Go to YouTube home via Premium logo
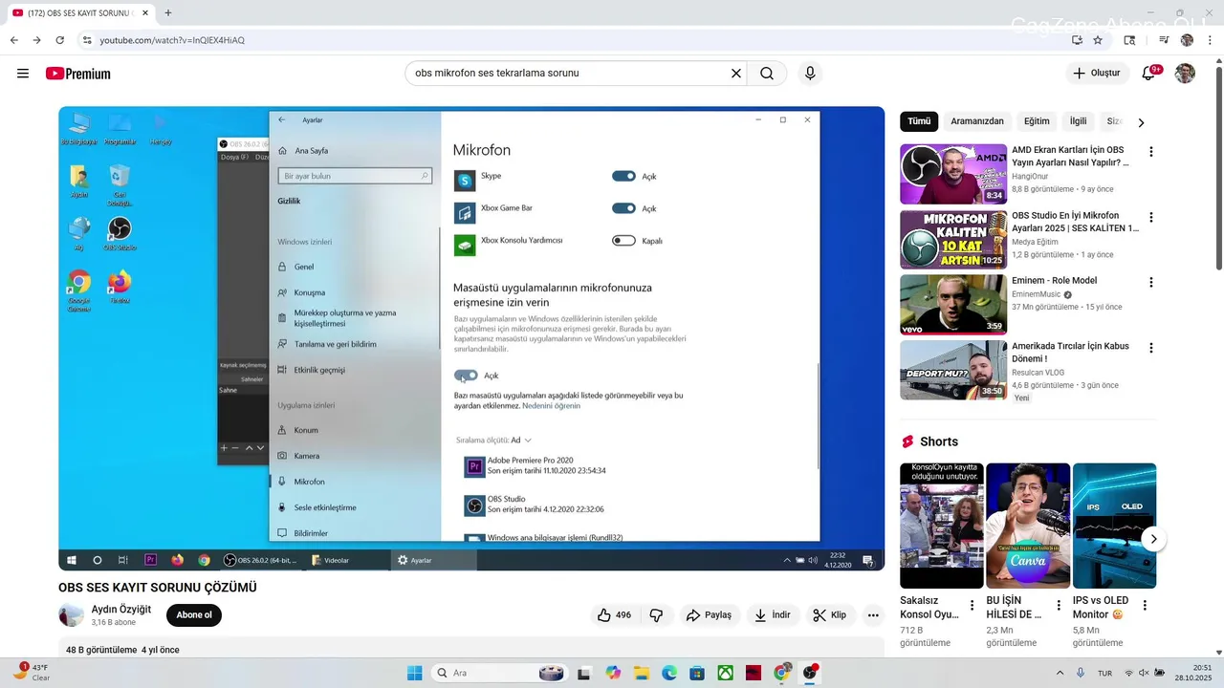The height and width of the screenshot is (688, 1224). click(x=78, y=74)
